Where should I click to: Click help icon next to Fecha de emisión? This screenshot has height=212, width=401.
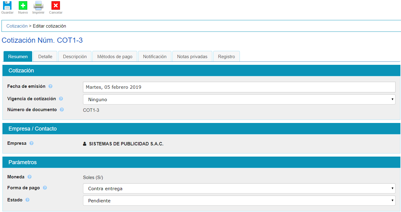click(x=51, y=86)
